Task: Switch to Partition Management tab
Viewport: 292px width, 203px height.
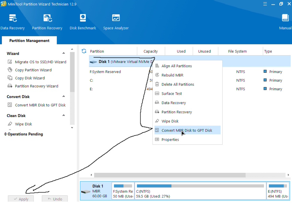Action: click(x=29, y=41)
